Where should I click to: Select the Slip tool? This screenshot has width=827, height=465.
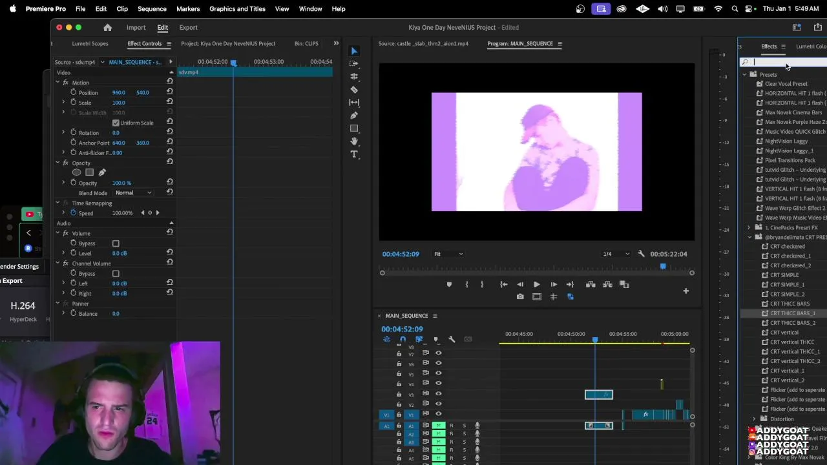click(x=354, y=102)
